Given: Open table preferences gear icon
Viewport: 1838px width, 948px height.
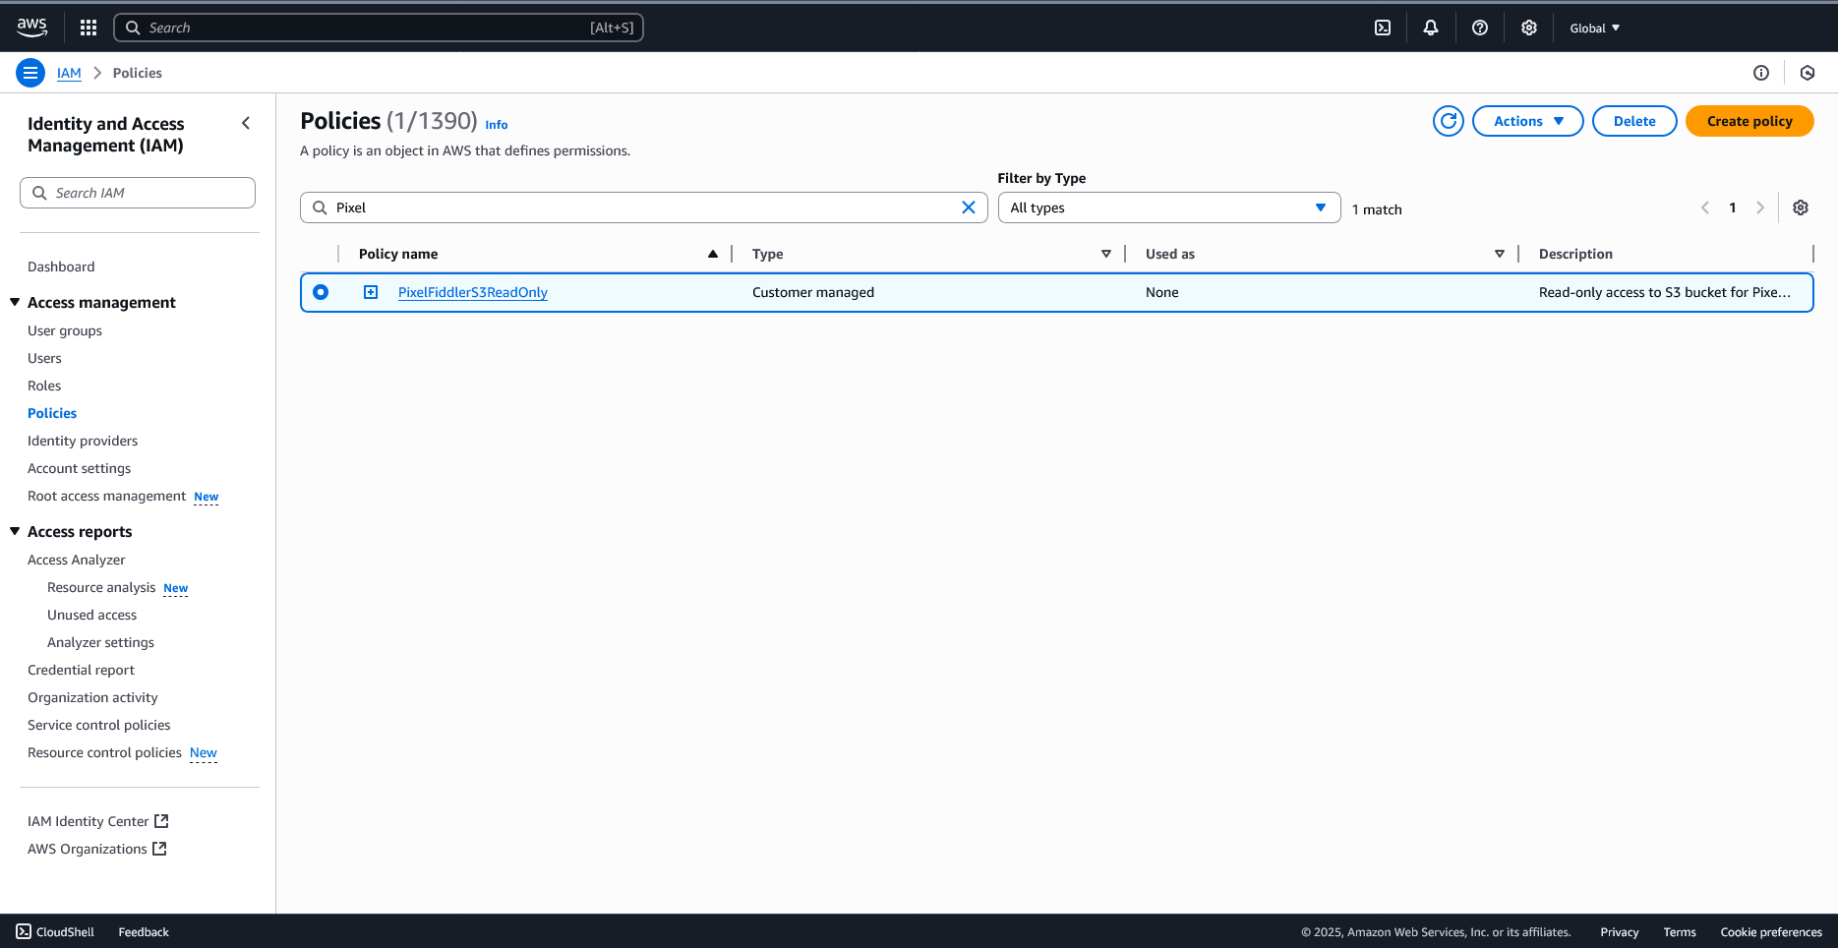Looking at the screenshot, I should [1801, 207].
